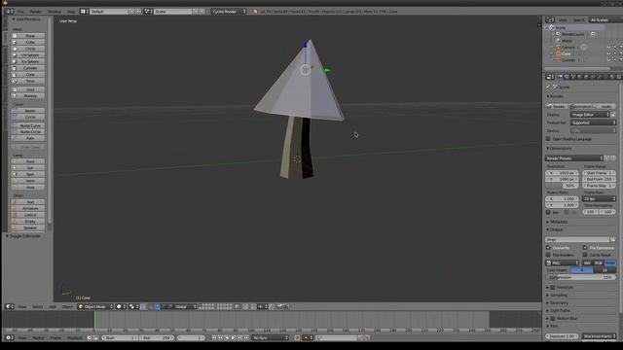This screenshot has width=623, height=350.
Task: Open the No Sync dropdown in timeline
Action: point(271,337)
